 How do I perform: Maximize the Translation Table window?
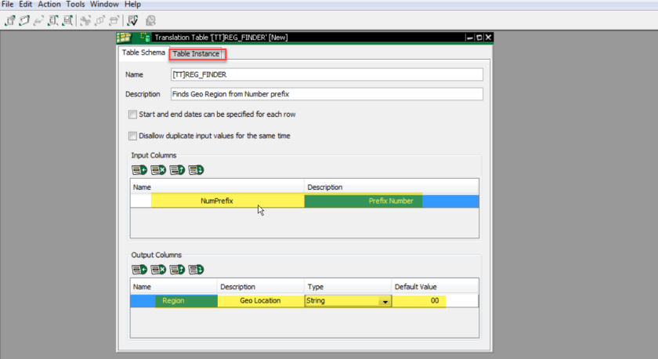point(479,38)
